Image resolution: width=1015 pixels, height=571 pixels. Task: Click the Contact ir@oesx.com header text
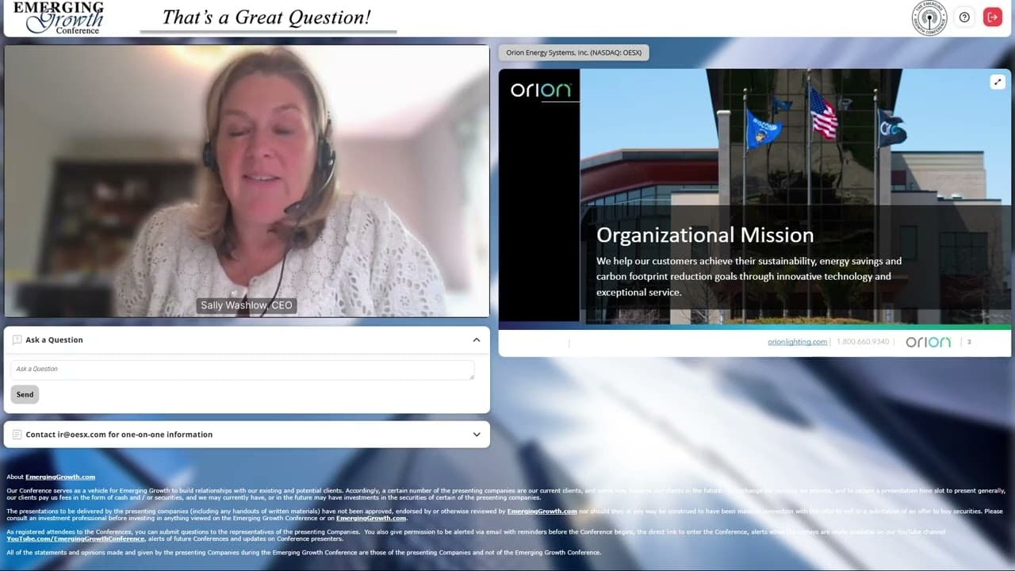coord(119,435)
